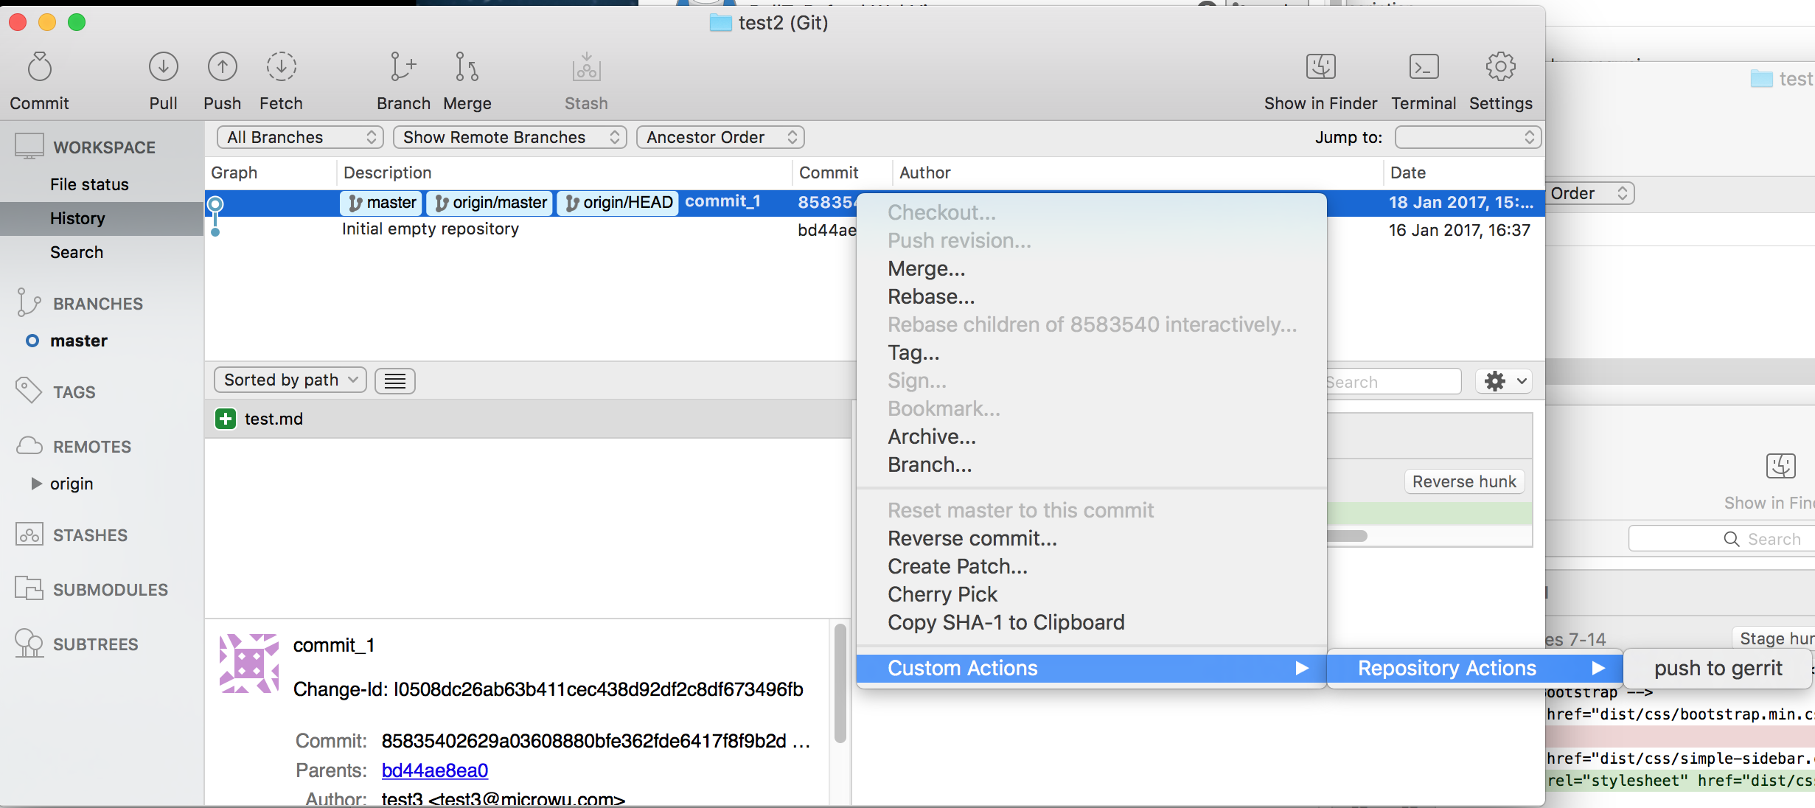Click the Merge toolbar icon
The width and height of the screenshot is (1815, 808).
click(x=467, y=68)
